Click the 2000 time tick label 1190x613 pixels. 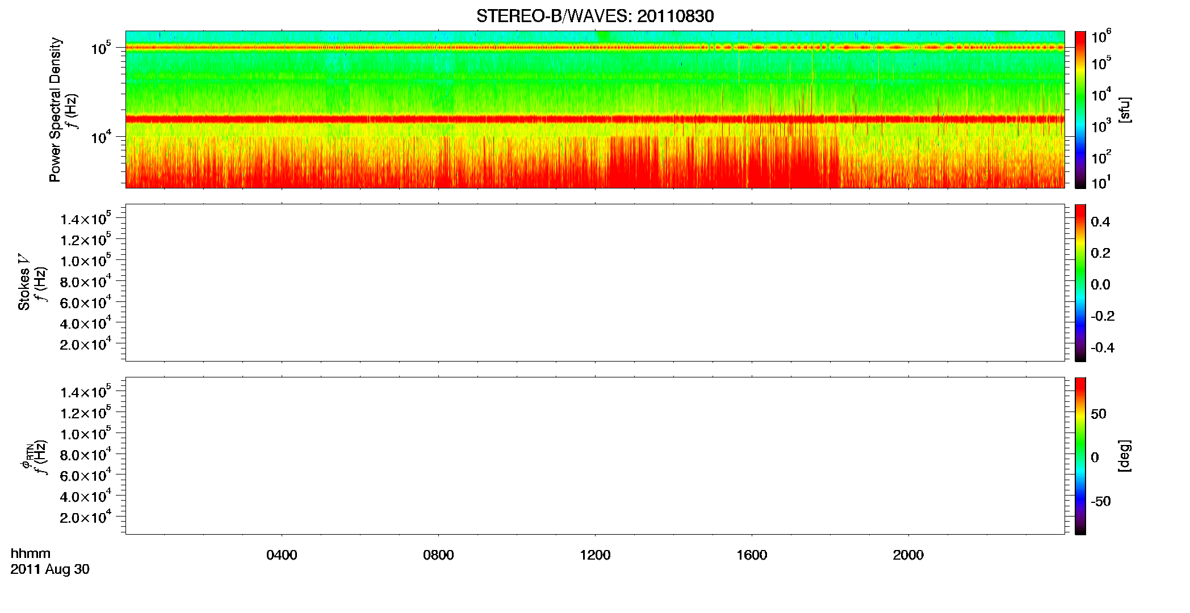pos(908,555)
